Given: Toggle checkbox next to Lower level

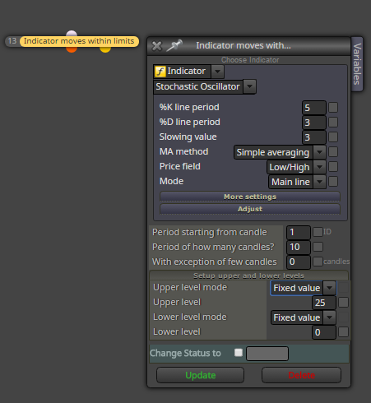Looking at the screenshot, I should pos(344,332).
